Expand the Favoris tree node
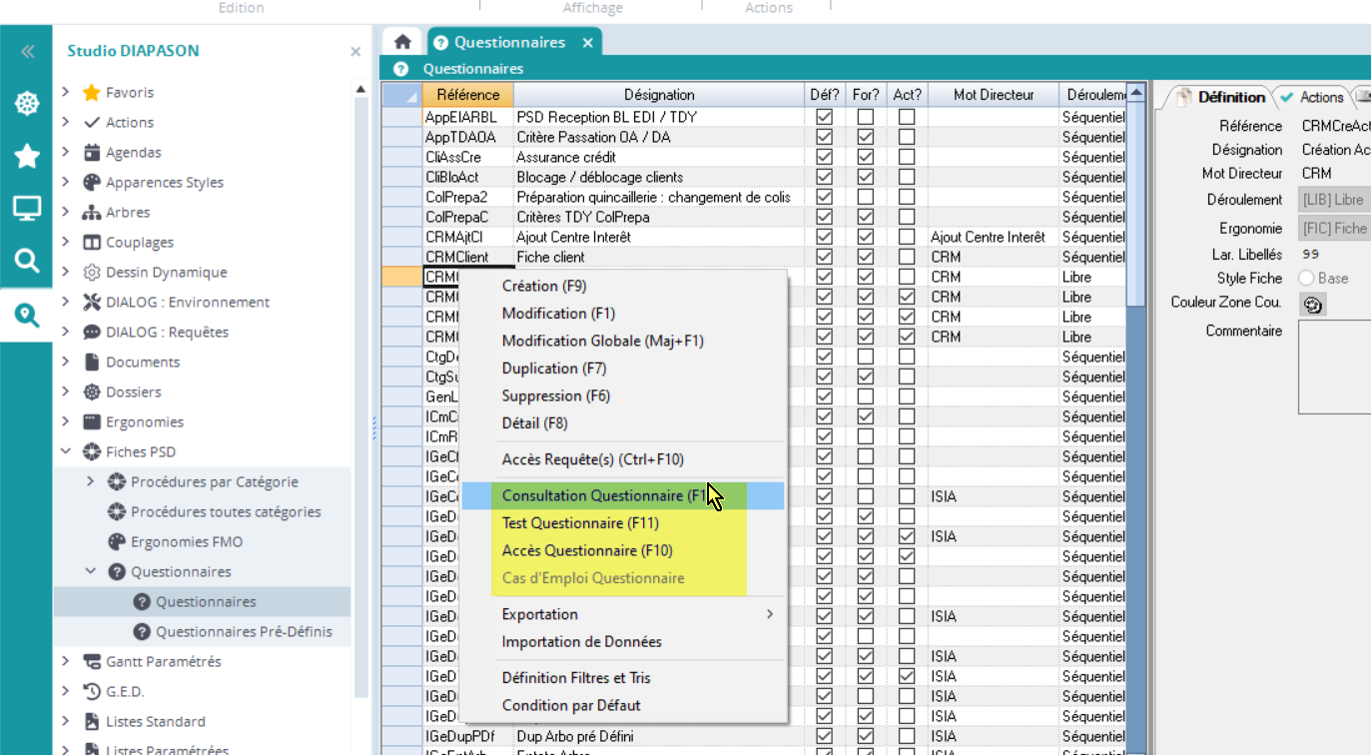Screen dimensions: 1371x755 (x=66, y=92)
